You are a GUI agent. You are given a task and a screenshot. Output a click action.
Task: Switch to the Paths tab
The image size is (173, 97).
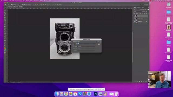pos(143,8)
